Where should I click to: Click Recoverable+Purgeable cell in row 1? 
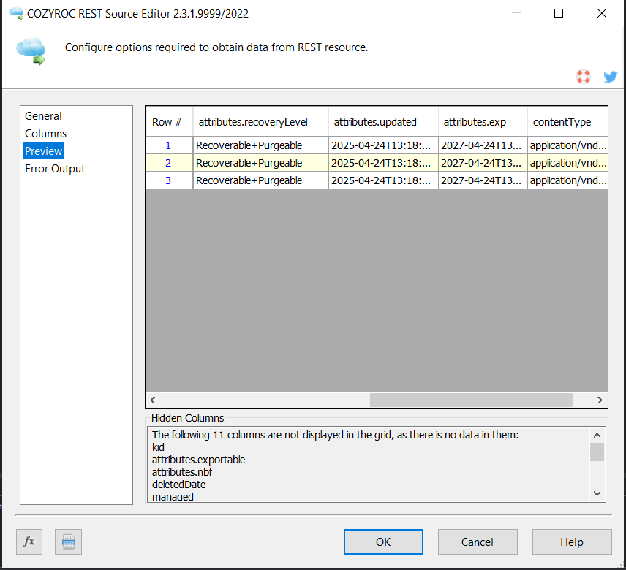click(260, 145)
